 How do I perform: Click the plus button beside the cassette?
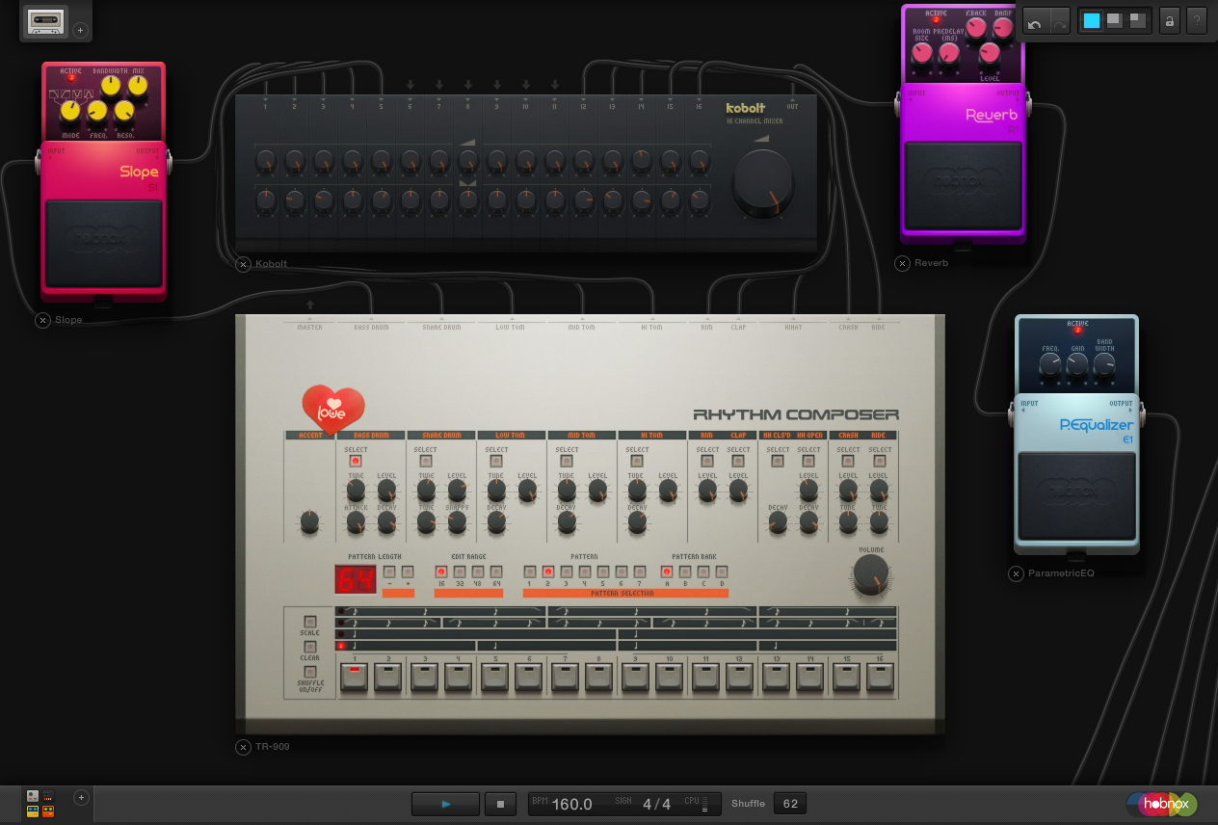tap(81, 30)
